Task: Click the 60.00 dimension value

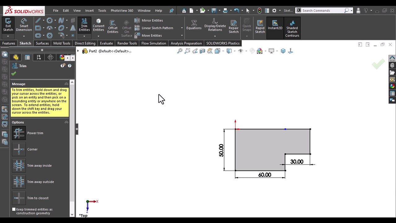Action: [265, 175]
